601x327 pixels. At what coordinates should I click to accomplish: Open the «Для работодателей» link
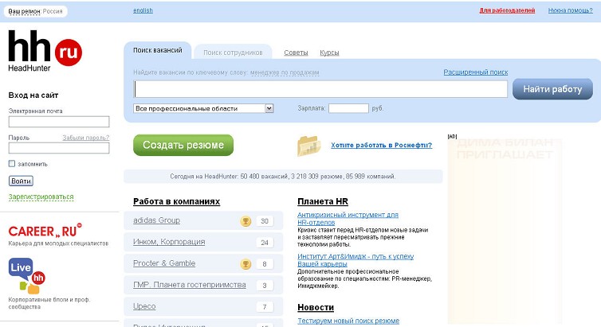coord(507,10)
